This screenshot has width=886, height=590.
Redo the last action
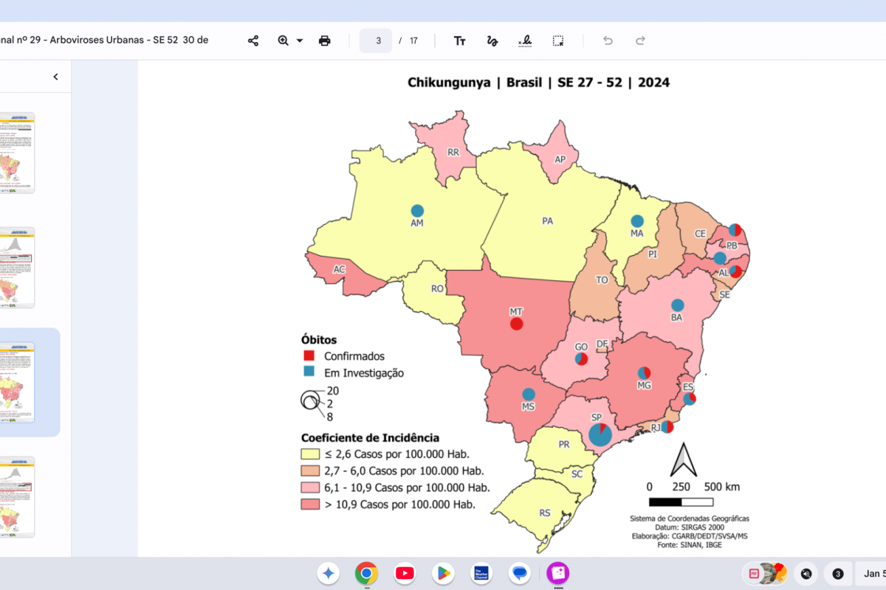tap(640, 41)
